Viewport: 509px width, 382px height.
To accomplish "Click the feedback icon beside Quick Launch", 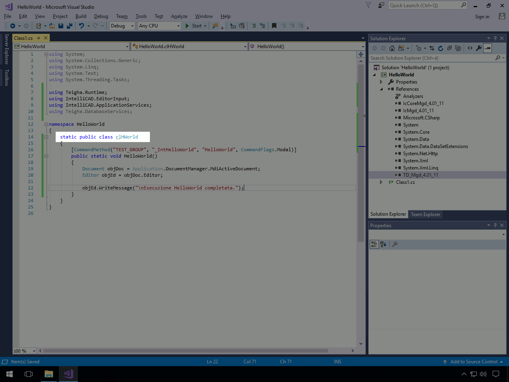I will [x=381, y=5].
